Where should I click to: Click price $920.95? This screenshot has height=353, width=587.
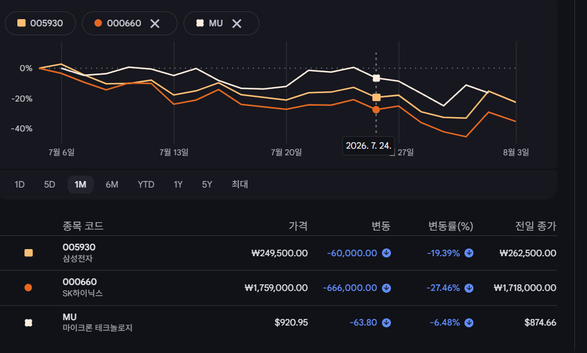[291, 323]
